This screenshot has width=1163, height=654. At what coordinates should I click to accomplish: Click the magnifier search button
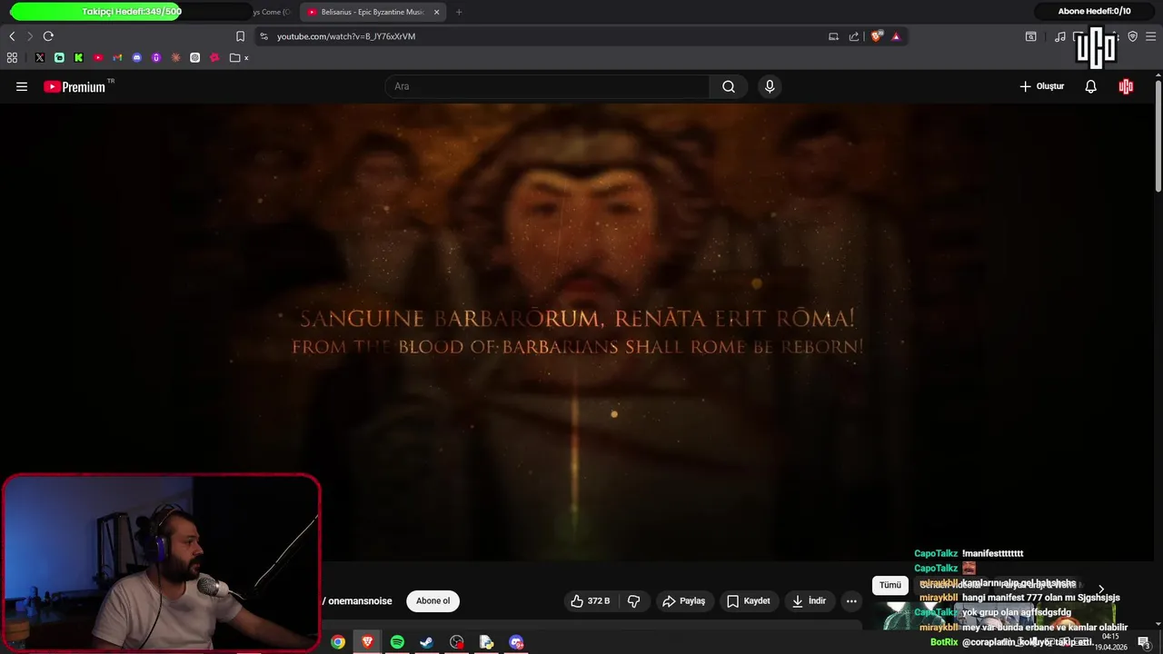tap(729, 86)
